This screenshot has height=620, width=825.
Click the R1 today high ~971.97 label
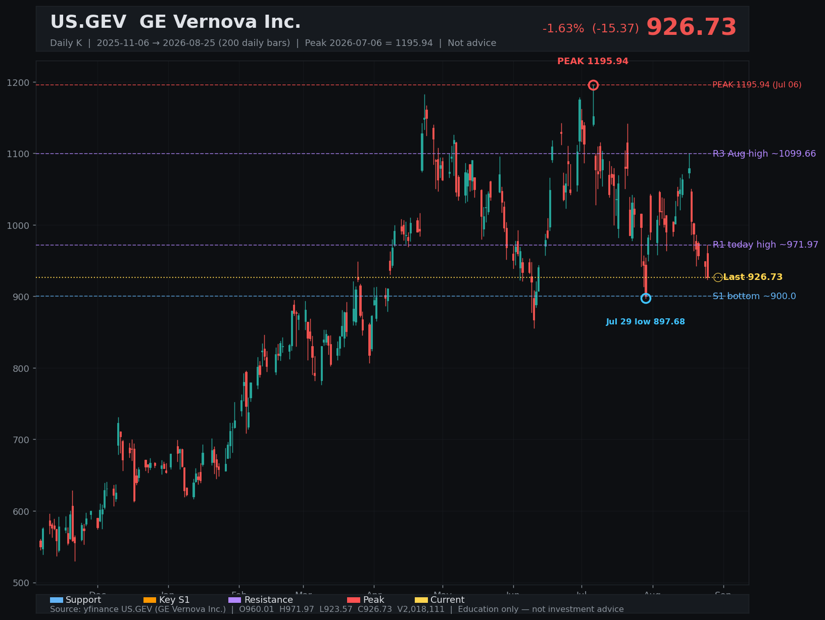point(765,245)
